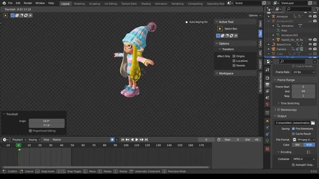The image size is (319, 179).
Task: Open the Output properties tab icon
Action: pos(268,85)
